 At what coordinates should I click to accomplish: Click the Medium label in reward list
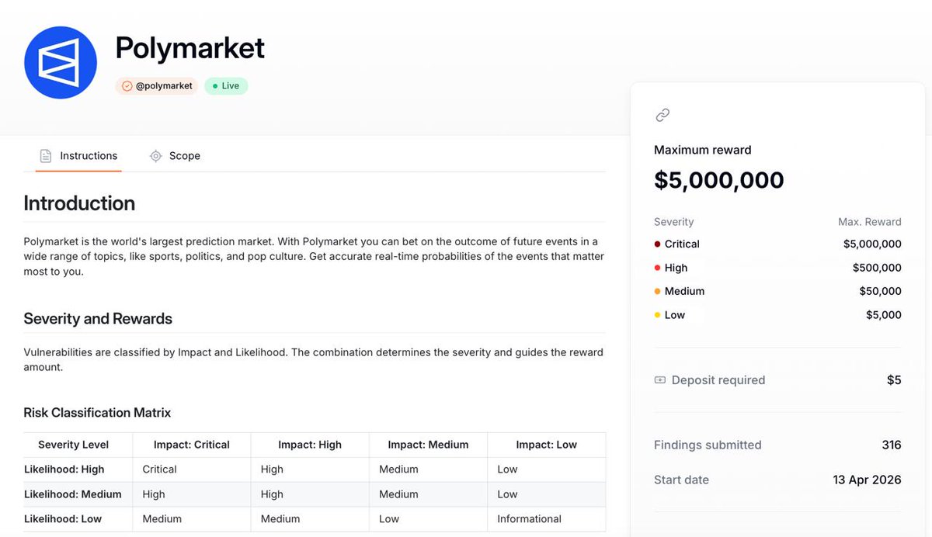(684, 291)
